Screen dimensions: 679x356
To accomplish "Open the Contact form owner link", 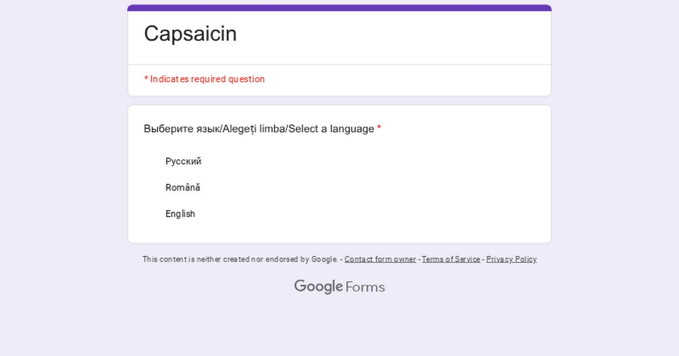I will 380,259.
